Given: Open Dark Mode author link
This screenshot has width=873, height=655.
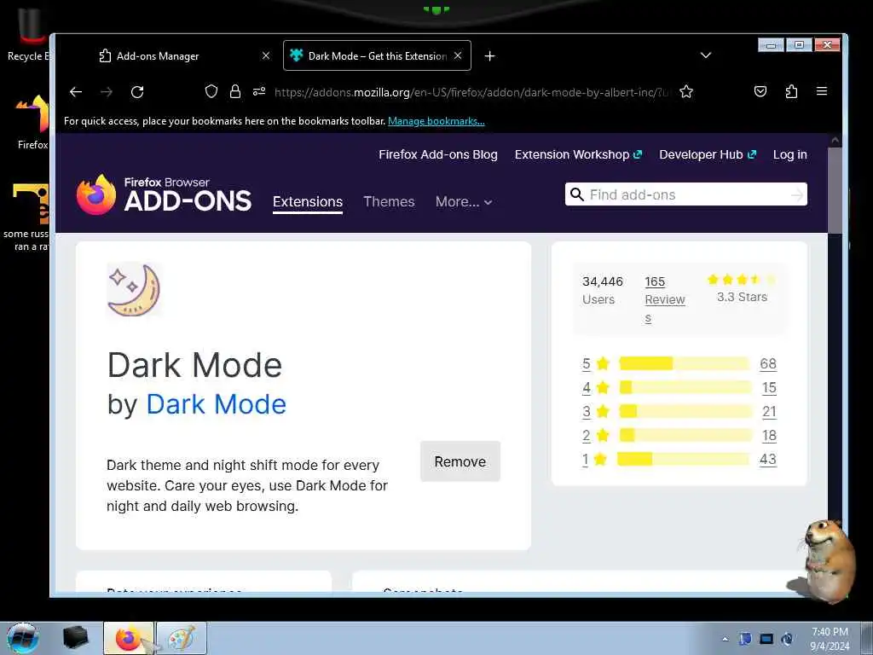Looking at the screenshot, I should (216, 403).
